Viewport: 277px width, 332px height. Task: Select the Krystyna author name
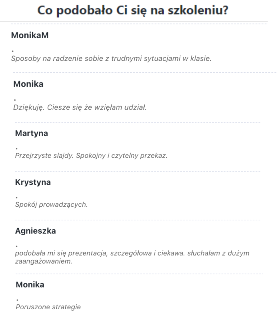(33, 182)
